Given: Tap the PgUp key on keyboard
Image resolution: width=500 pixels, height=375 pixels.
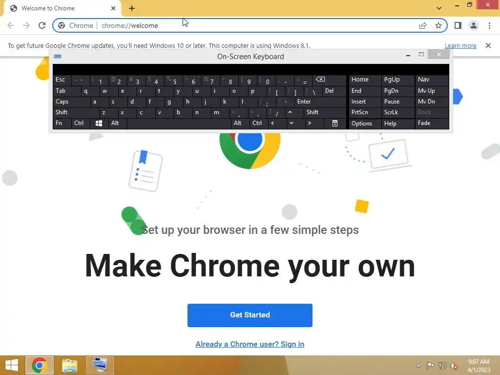Looking at the screenshot, I should click(x=397, y=80).
